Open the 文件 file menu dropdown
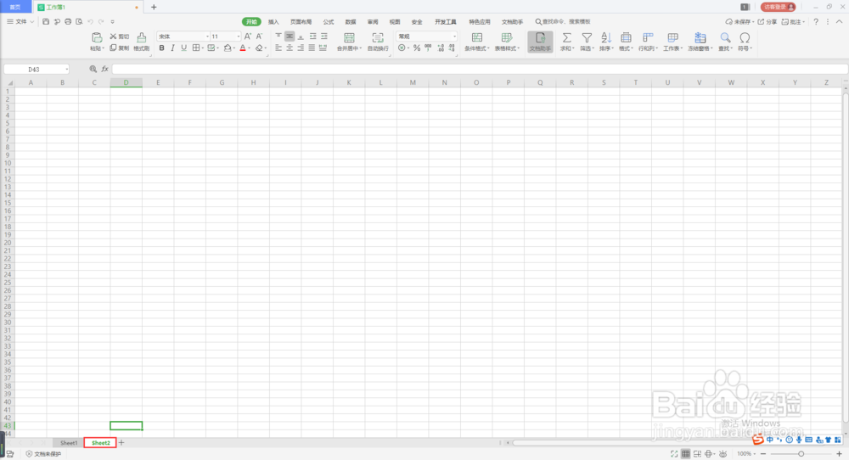Screen dimensions: 849x460 (20, 22)
